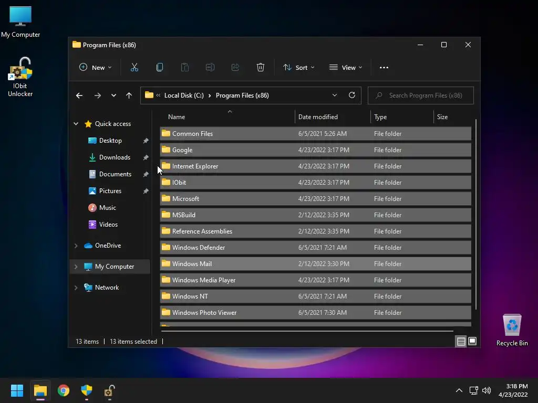Sort by the Type column header
The width and height of the screenshot is (538, 403).
coord(402,117)
